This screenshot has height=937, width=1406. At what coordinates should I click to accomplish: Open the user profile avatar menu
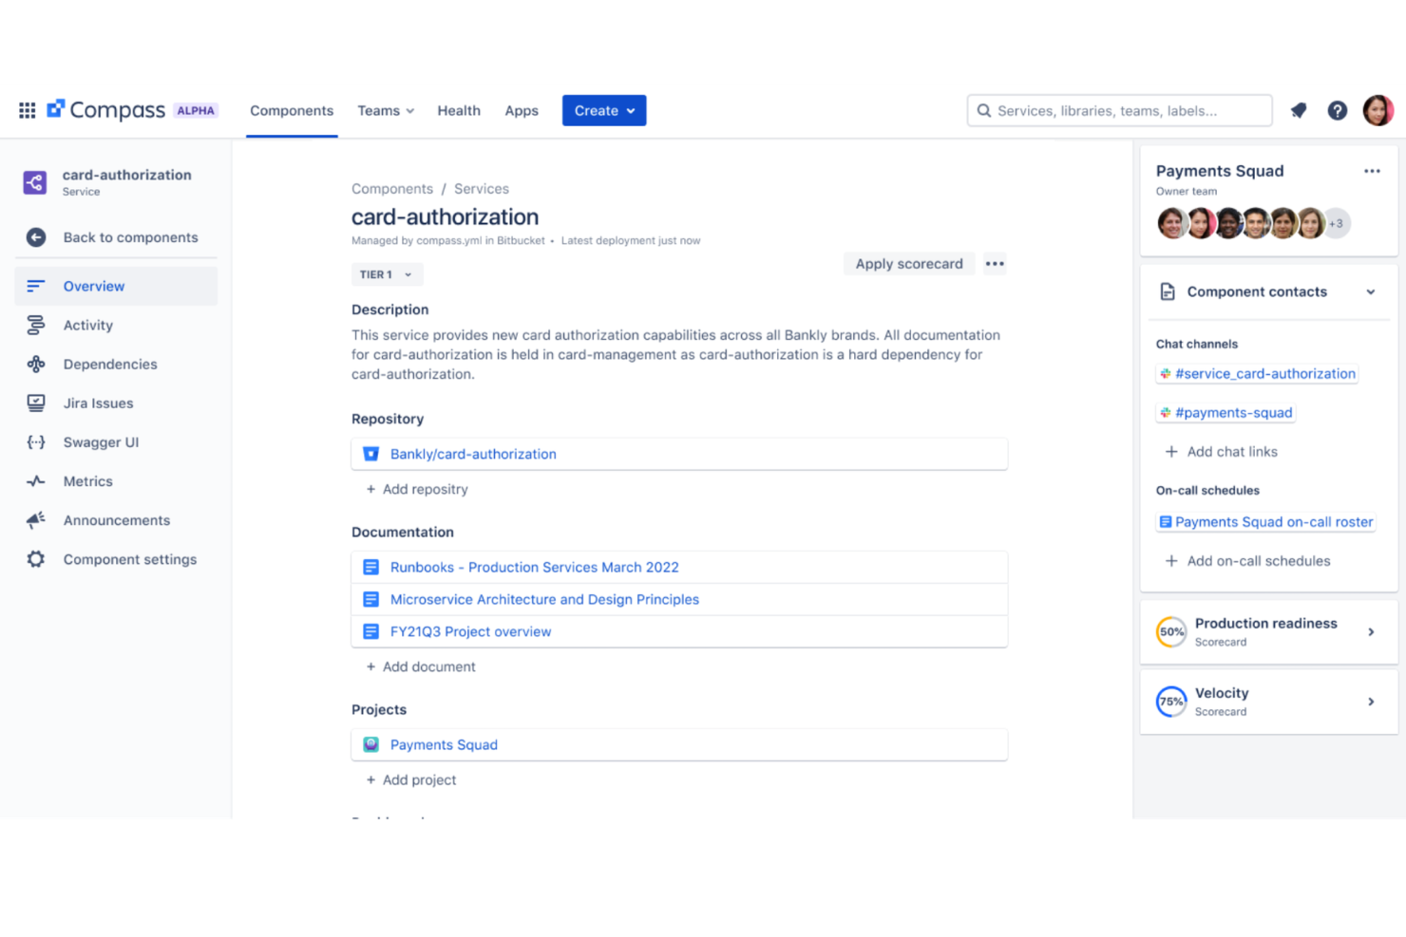pyautogui.click(x=1378, y=110)
